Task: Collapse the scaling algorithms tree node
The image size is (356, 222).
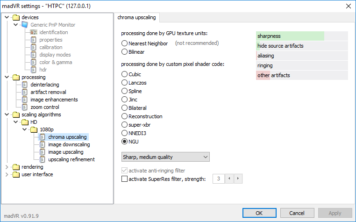Action: point(7,115)
